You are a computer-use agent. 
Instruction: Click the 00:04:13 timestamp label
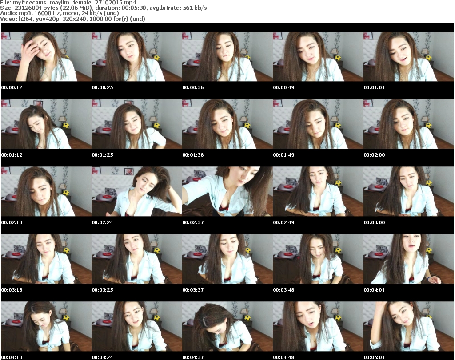[12, 357]
